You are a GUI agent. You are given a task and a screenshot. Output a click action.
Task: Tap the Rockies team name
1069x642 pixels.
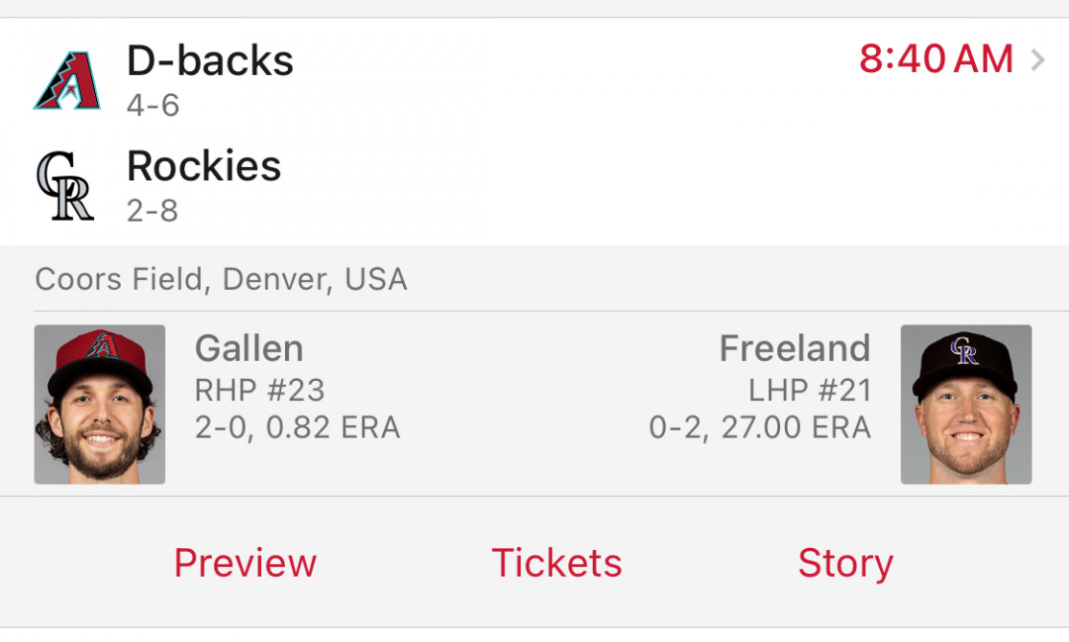tap(204, 165)
